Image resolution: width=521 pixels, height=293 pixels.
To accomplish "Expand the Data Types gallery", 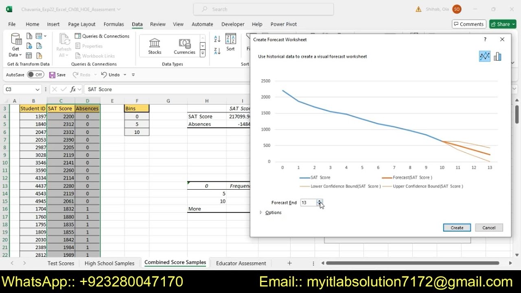I will 202,53.
